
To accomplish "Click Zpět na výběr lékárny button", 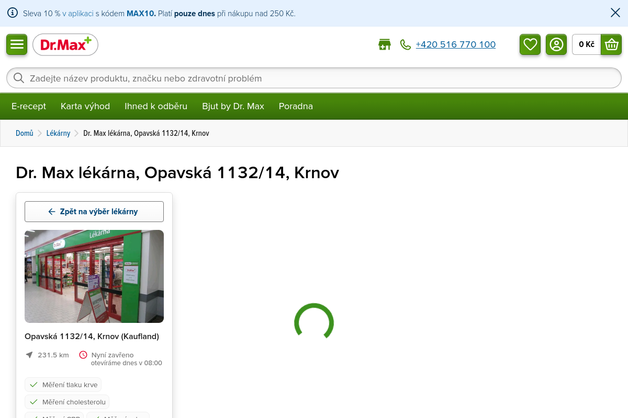I will [x=94, y=212].
